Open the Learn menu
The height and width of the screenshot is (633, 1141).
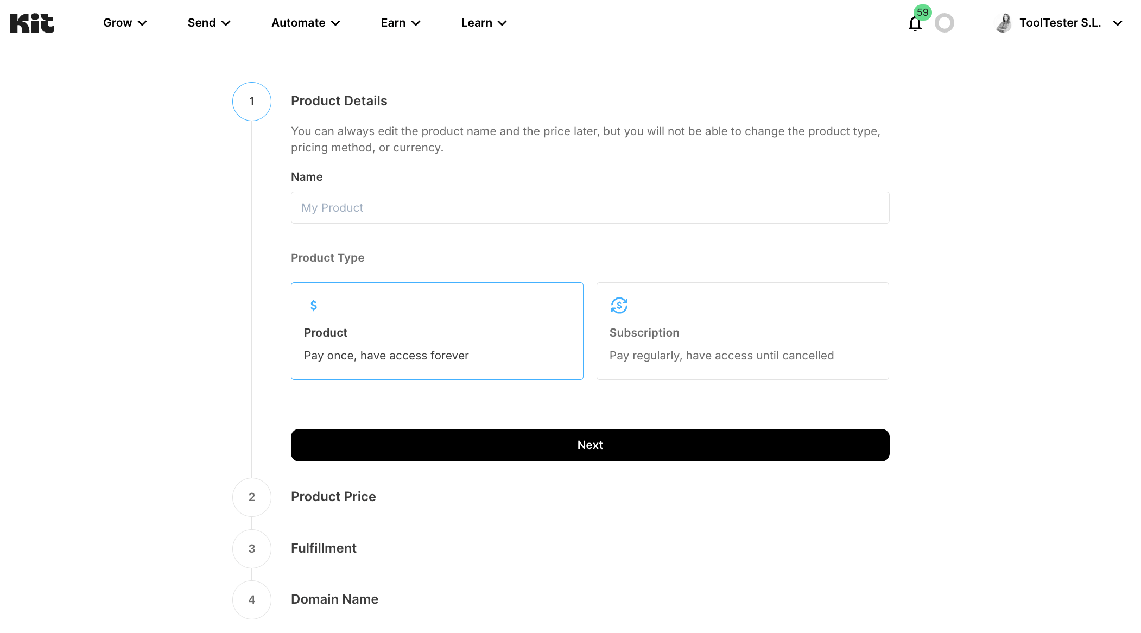[484, 23]
